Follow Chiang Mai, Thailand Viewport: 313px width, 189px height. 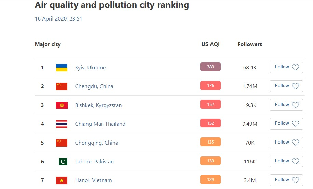coord(286,123)
